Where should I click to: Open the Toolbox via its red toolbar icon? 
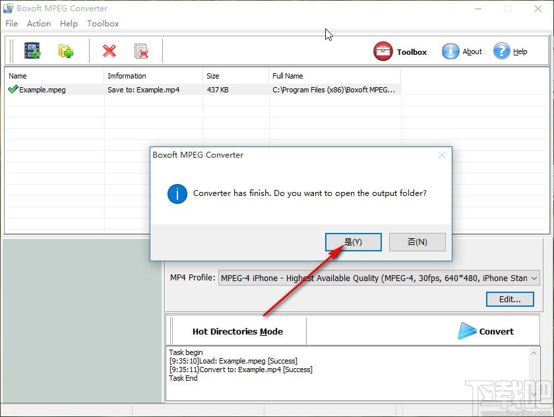383,51
